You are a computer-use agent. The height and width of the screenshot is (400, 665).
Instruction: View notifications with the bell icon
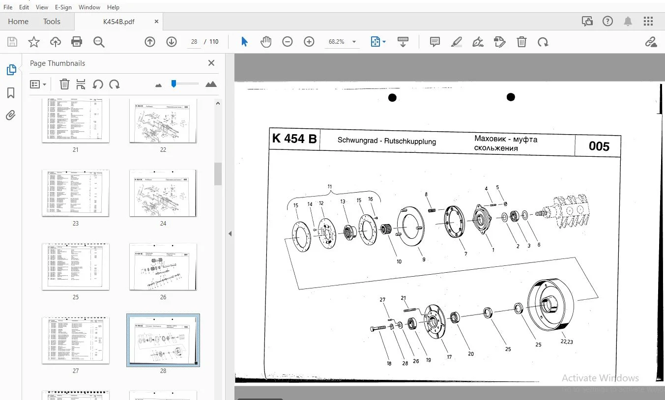click(628, 22)
